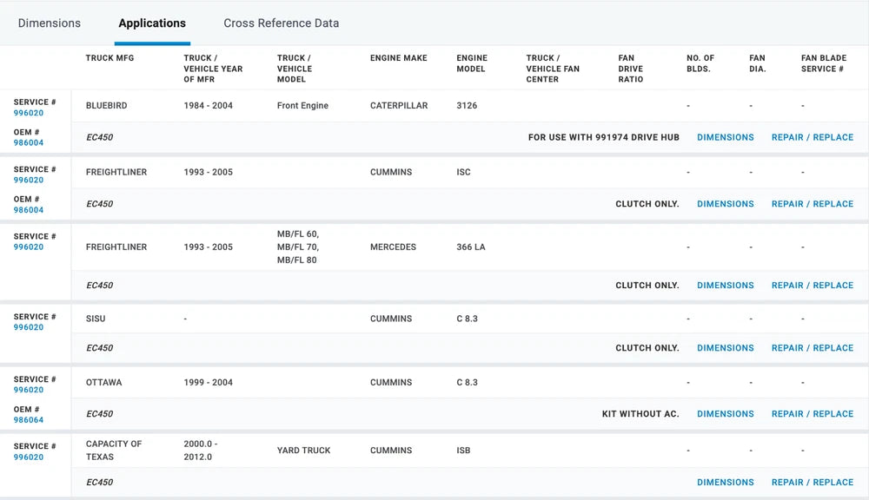Open service number for Capacity of Texas row
Screen dimensions: 869x500
click(29, 457)
